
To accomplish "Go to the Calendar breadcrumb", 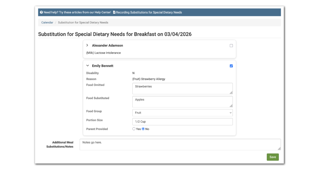I will coord(47,23).
